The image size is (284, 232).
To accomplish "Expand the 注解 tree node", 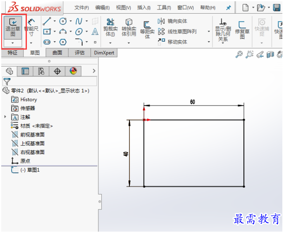I will point(5,117).
